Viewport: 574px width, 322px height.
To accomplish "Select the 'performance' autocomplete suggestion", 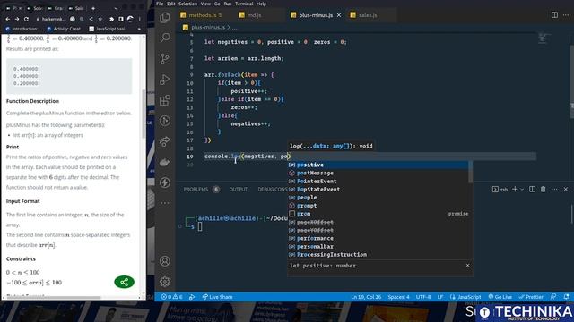I will pos(378,239).
